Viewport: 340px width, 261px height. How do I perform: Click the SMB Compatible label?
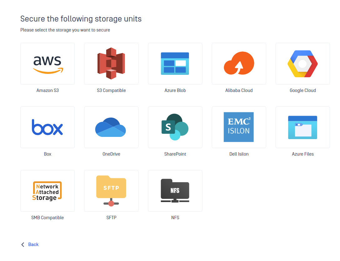tap(48, 218)
